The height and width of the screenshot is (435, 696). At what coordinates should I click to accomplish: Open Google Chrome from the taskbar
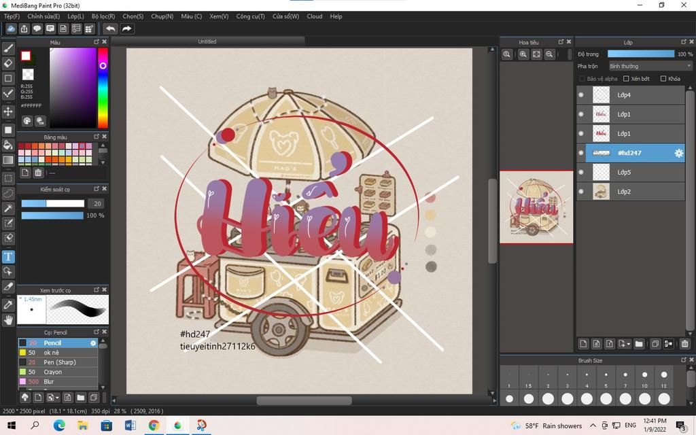[x=154, y=425]
